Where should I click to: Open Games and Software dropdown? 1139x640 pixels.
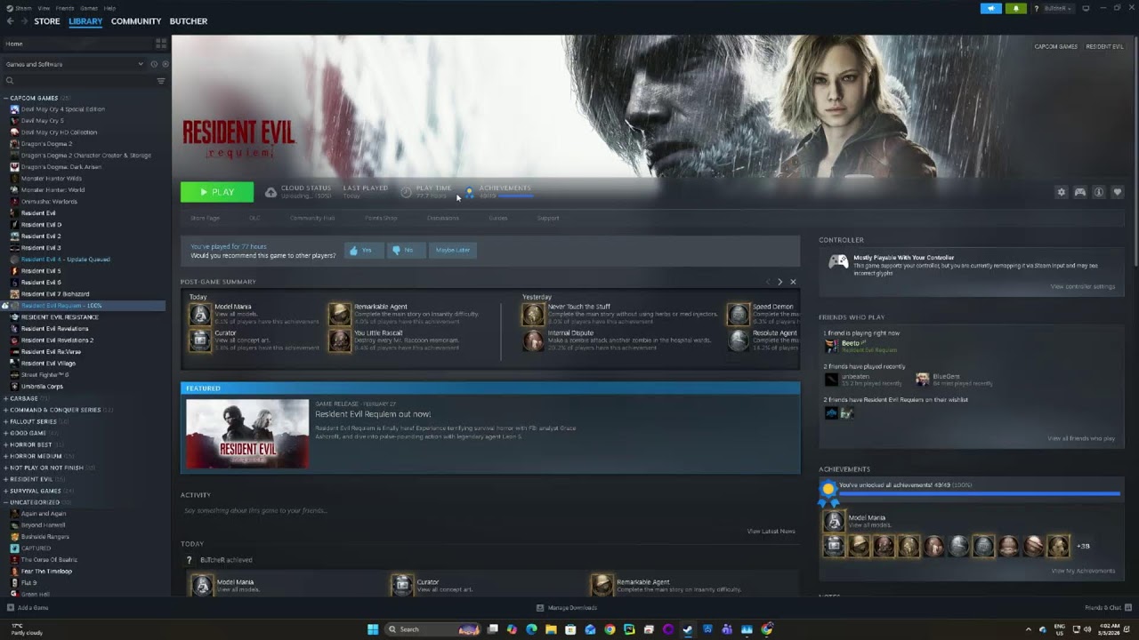[74, 64]
